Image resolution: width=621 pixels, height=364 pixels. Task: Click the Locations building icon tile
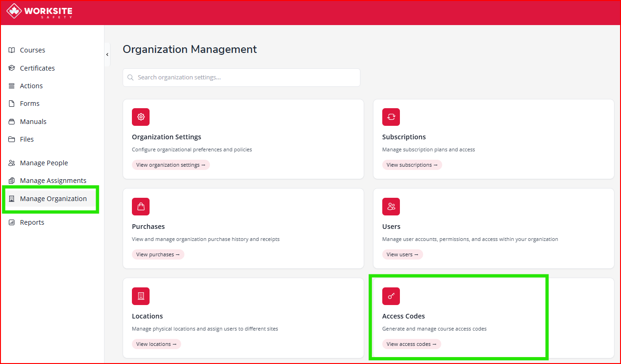pyautogui.click(x=141, y=296)
